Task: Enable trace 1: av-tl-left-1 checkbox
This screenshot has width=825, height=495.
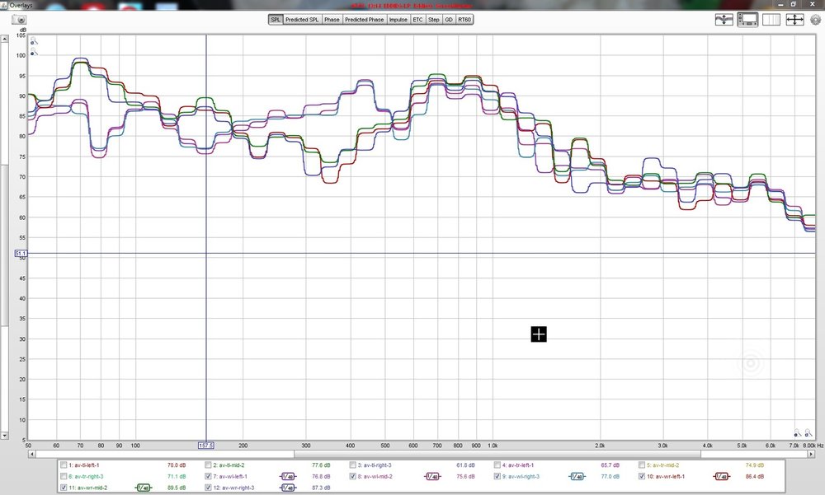Action: pyautogui.click(x=64, y=465)
